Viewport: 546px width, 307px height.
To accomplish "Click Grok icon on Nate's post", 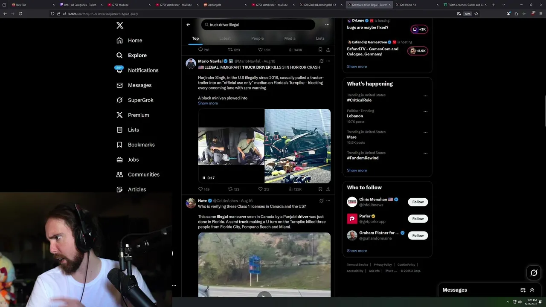I will (x=321, y=201).
